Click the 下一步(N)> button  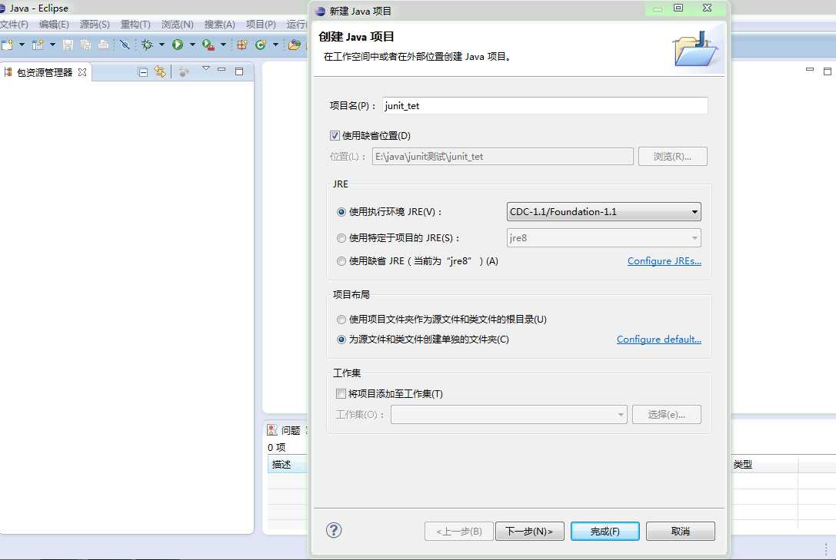[x=529, y=532]
